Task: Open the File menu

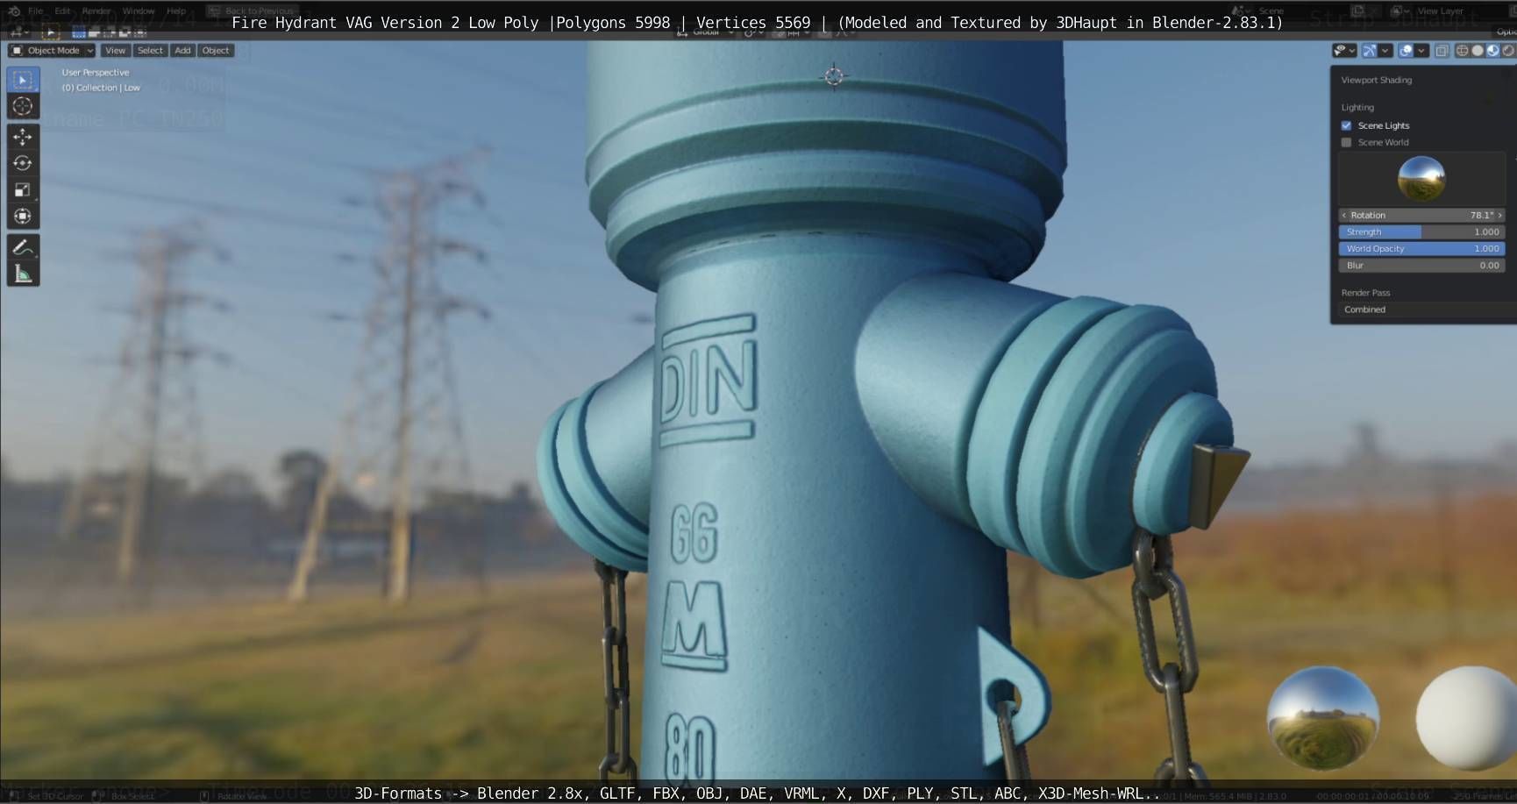Action: [x=35, y=11]
